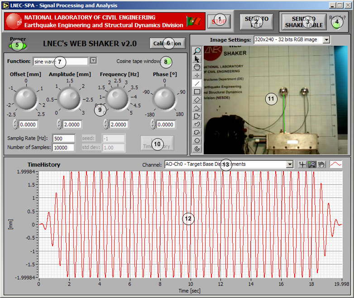Select the Zoom magnifier tool beside the camera image
The image size is (354, 298).
coord(197,51)
